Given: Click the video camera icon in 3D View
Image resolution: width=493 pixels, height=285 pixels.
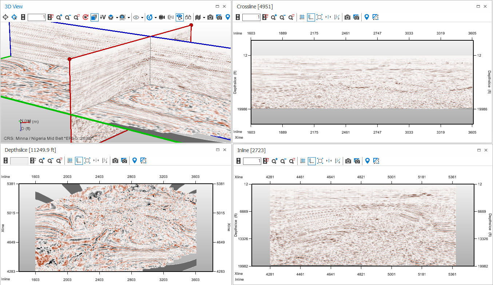Looking at the screenshot, I should (x=162, y=17).
